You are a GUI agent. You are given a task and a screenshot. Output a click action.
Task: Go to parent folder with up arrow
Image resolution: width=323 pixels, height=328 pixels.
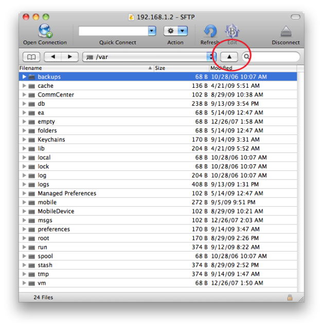(229, 57)
